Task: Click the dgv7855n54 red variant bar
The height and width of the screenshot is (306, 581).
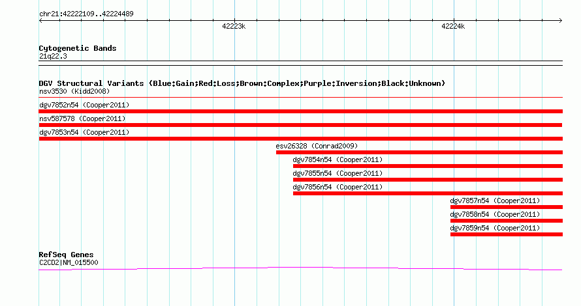Action: pyautogui.click(x=428, y=180)
